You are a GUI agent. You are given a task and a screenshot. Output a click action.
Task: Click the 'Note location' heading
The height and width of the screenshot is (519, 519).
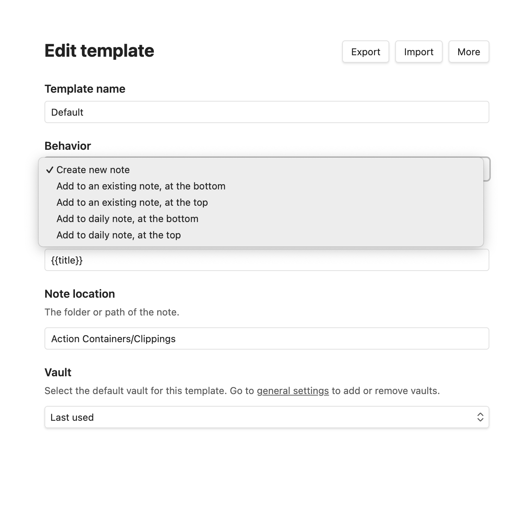tap(80, 294)
